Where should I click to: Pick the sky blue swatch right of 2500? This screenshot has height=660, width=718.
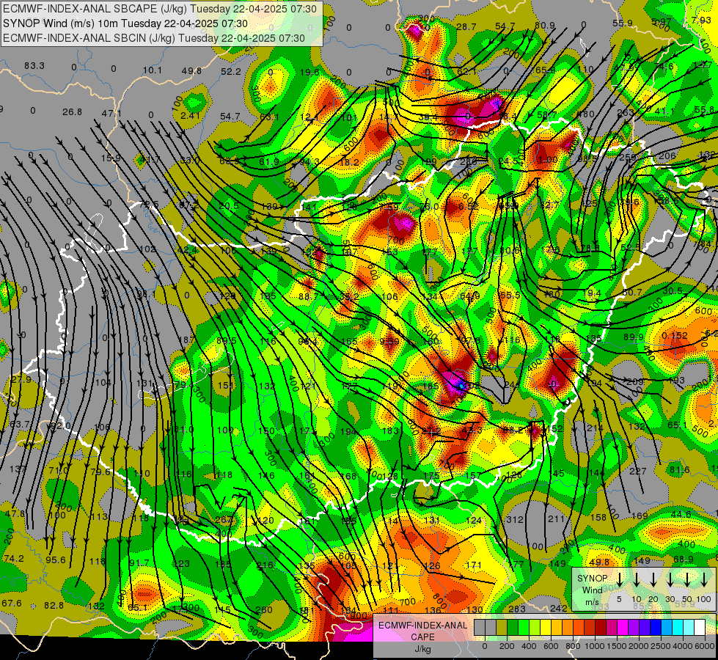point(666,628)
